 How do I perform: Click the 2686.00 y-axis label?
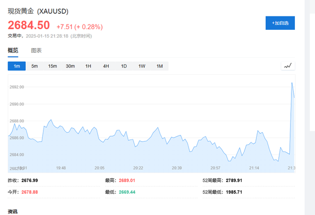pos(17,138)
